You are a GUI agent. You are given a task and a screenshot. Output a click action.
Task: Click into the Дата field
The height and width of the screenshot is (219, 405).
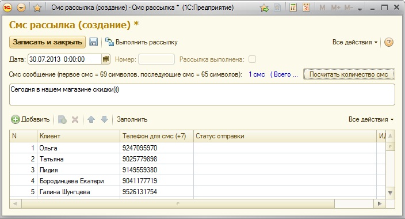pyautogui.click(x=64, y=59)
